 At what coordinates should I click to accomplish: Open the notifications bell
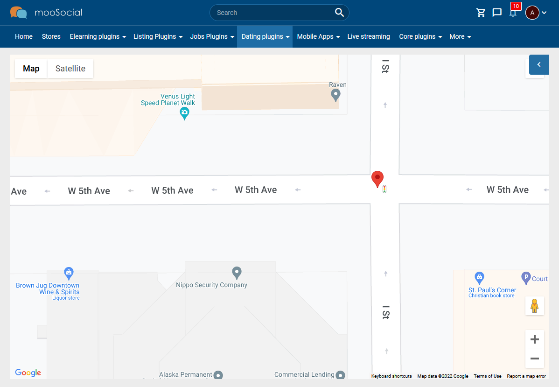[x=513, y=13]
